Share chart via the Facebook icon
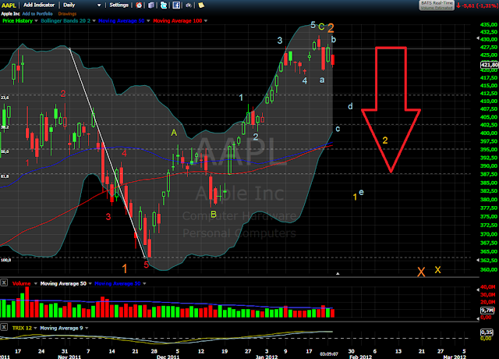Screen dimensions: 499x359 coord(176,5)
